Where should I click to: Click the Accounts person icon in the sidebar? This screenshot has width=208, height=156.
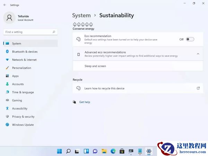coord(7,84)
